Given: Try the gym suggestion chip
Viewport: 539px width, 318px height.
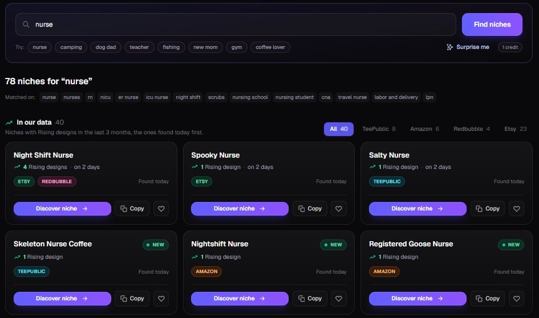Looking at the screenshot, I should 237,47.
